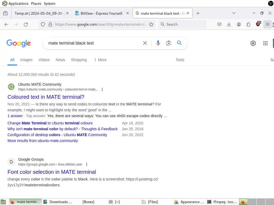This screenshot has width=274, height=205.
Task: Open 'Coloured text in MATE terminal?' result
Action: 46,97
